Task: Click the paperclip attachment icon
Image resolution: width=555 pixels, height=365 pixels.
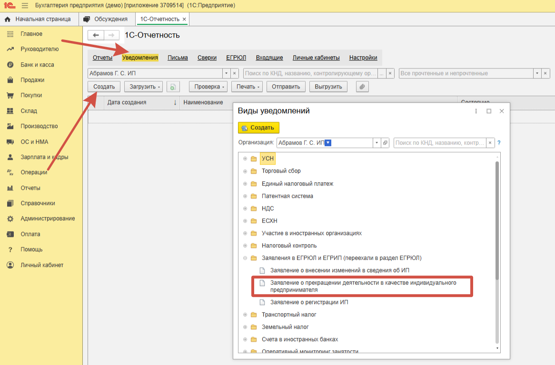Action: [x=362, y=87]
